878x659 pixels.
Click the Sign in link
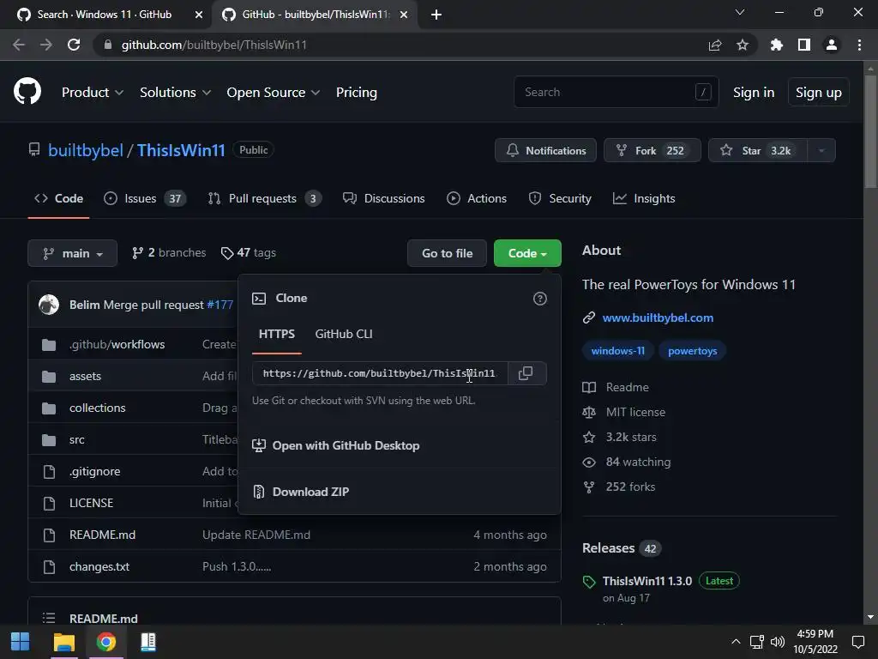[754, 93]
